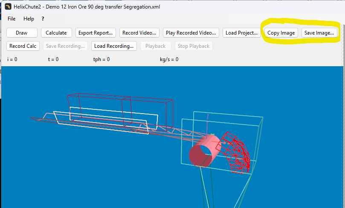Click the 'i = 0' status text
Screen dimensions: 345x208
click(12, 59)
